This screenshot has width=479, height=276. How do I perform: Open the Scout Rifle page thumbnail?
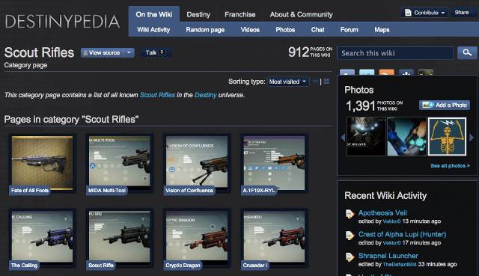[120, 238]
